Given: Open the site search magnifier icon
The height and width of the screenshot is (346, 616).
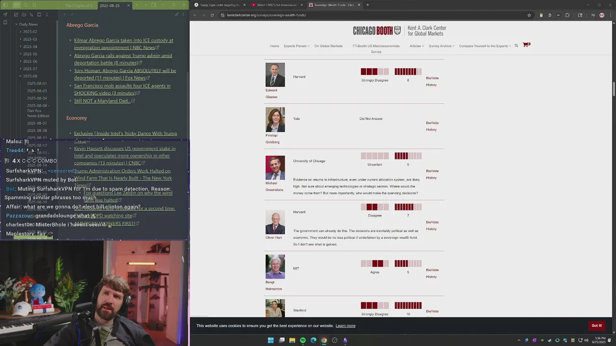Looking at the screenshot, I should (516, 46).
